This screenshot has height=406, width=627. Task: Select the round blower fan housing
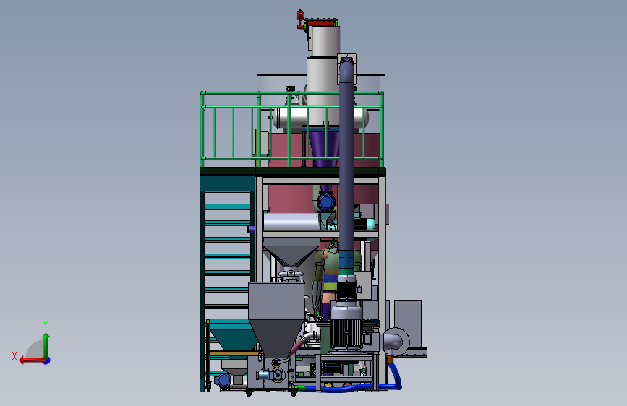pos(396,342)
